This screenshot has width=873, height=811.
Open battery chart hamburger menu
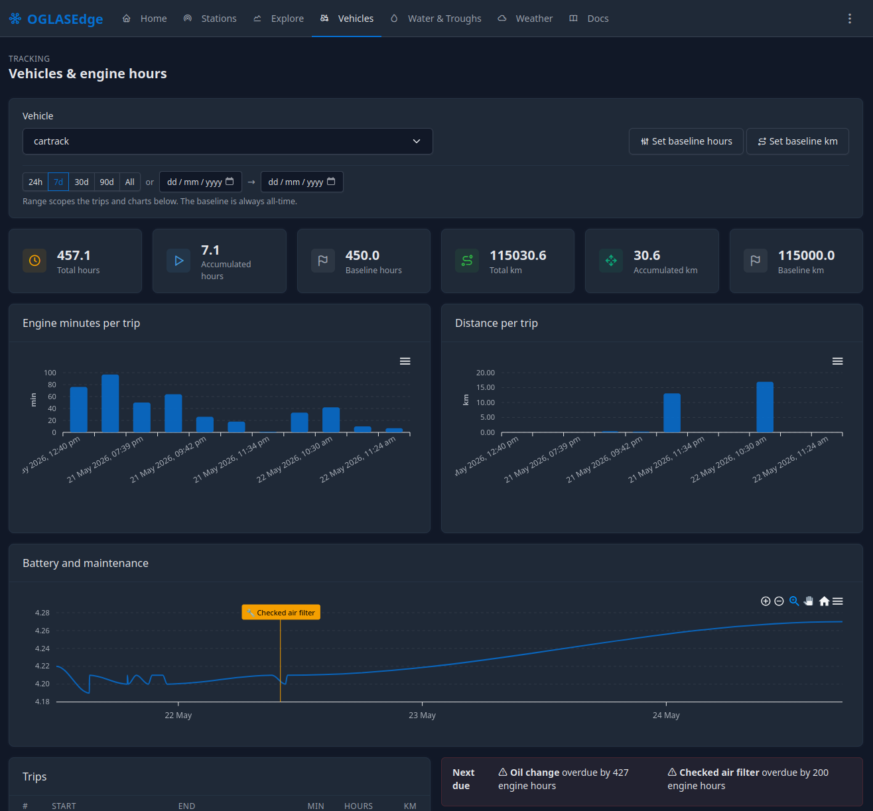[838, 601]
